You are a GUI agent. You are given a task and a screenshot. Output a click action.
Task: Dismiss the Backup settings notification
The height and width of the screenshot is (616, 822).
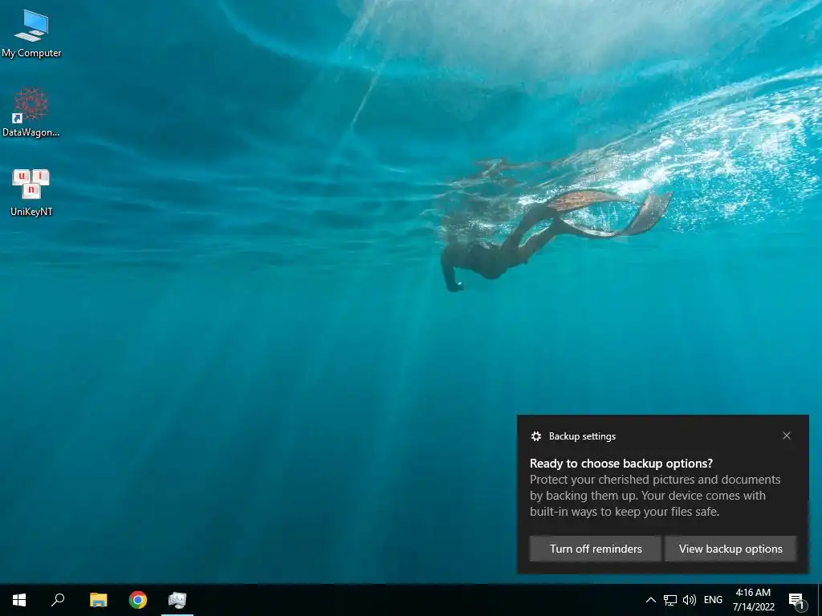click(x=787, y=436)
